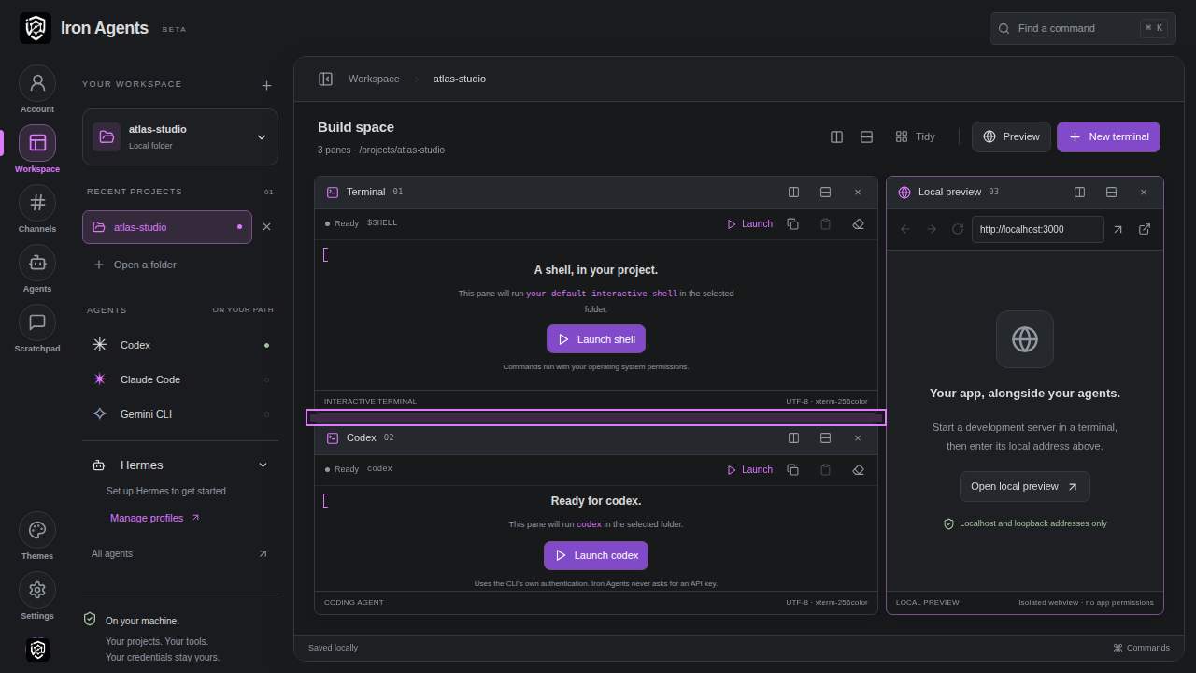The width and height of the screenshot is (1196, 673).
Task: Close the Terminal 01 pane
Action: coord(858,192)
